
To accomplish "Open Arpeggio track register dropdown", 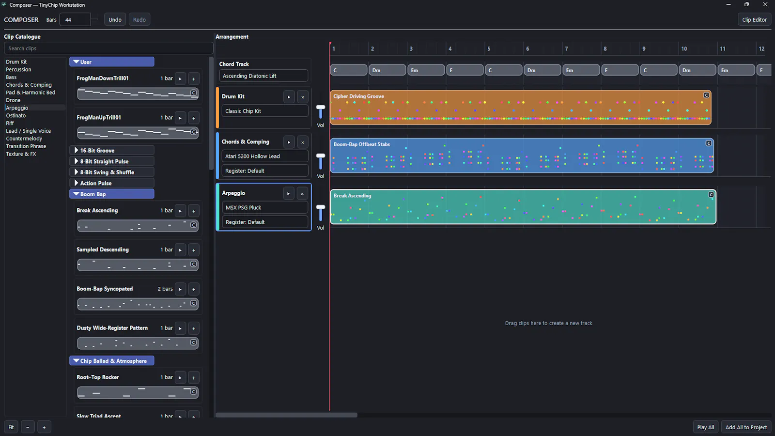I will pos(265,222).
